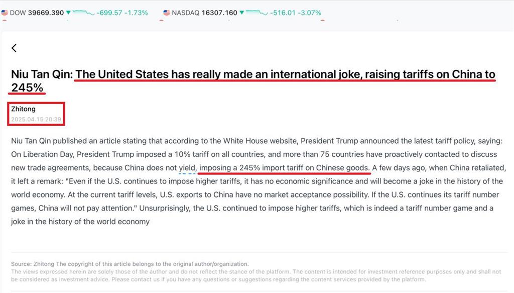Click the 2025.04.15 20:39 timestamp

click(x=36, y=120)
